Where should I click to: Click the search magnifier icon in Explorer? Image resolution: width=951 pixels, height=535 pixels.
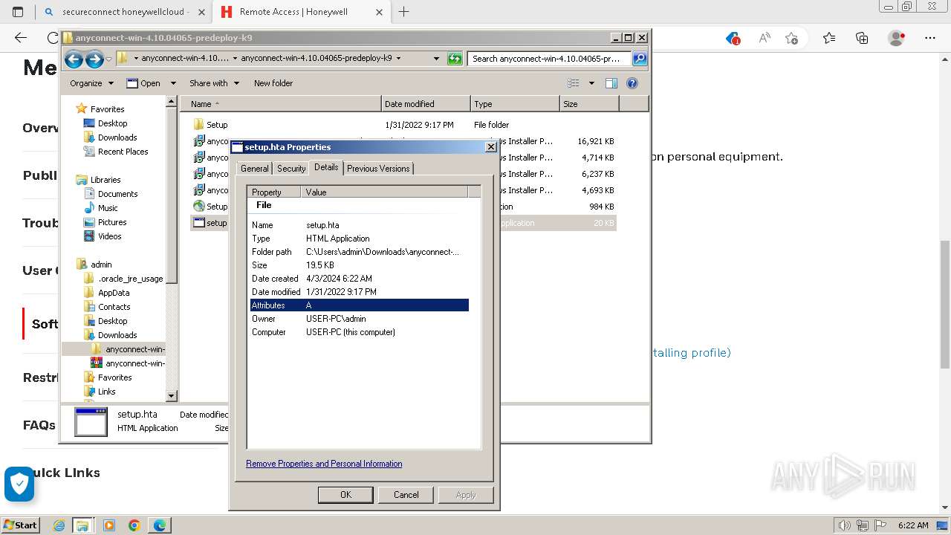click(x=639, y=59)
